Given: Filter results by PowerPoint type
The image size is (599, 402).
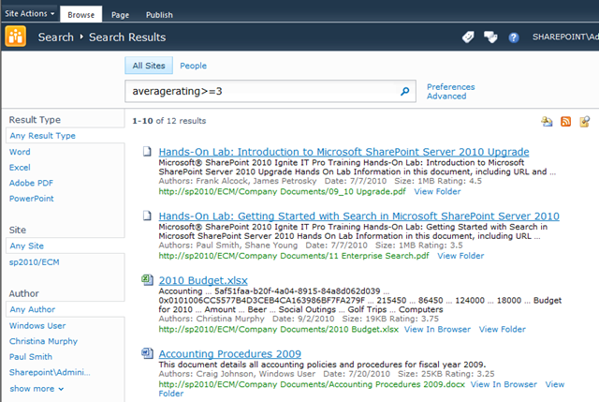Looking at the screenshot, I should tap(31, 199).
